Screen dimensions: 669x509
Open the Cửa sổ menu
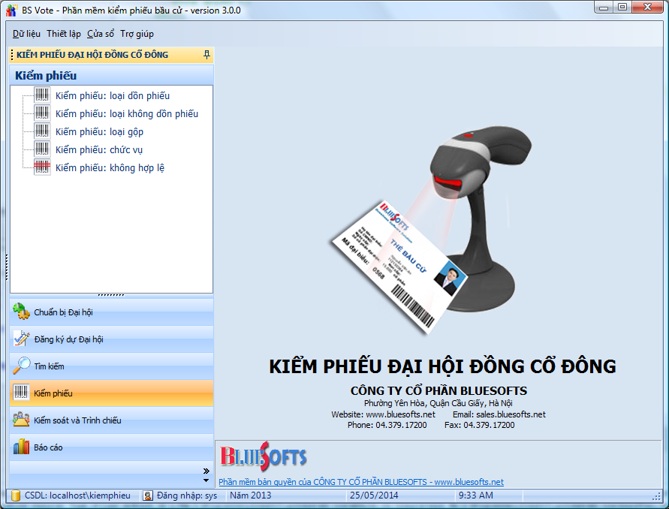pos(101,34)
